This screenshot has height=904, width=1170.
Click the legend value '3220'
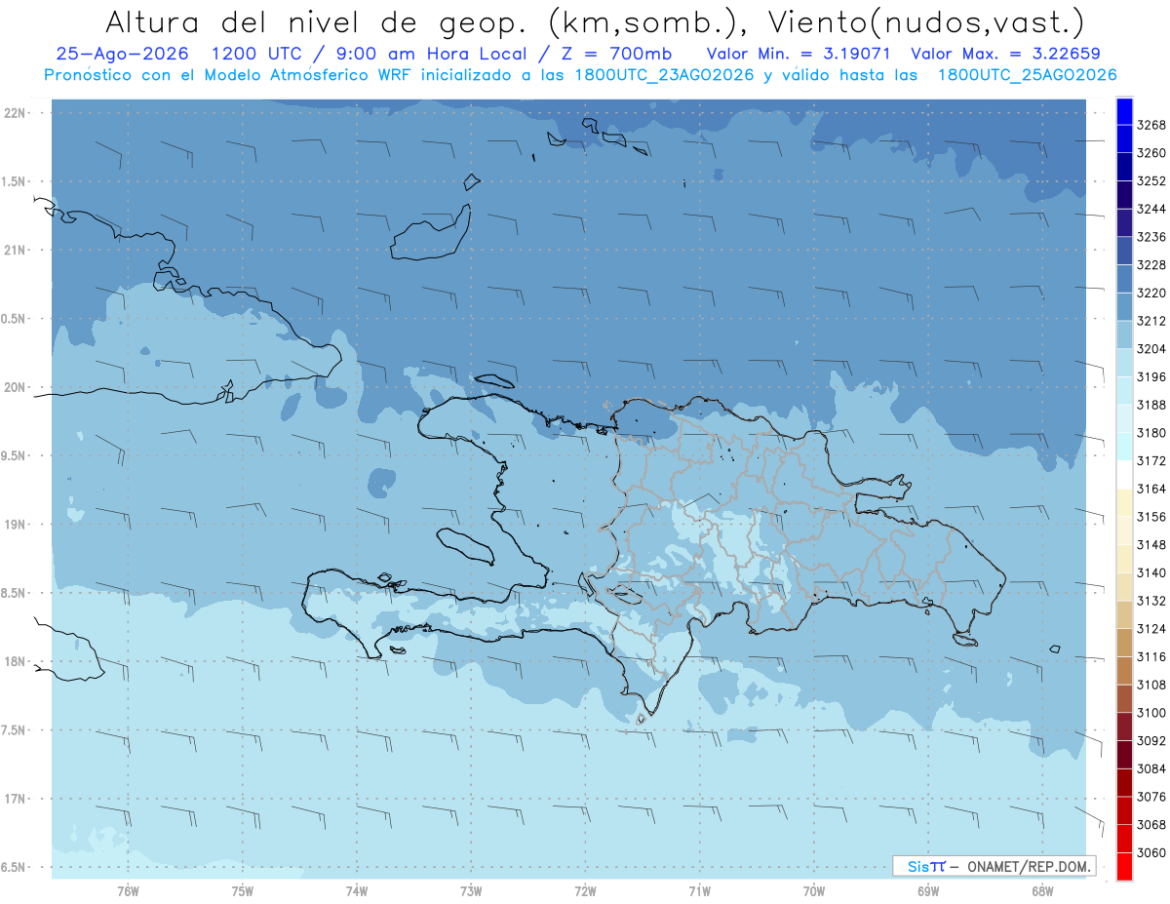(x=1151, y=294)
